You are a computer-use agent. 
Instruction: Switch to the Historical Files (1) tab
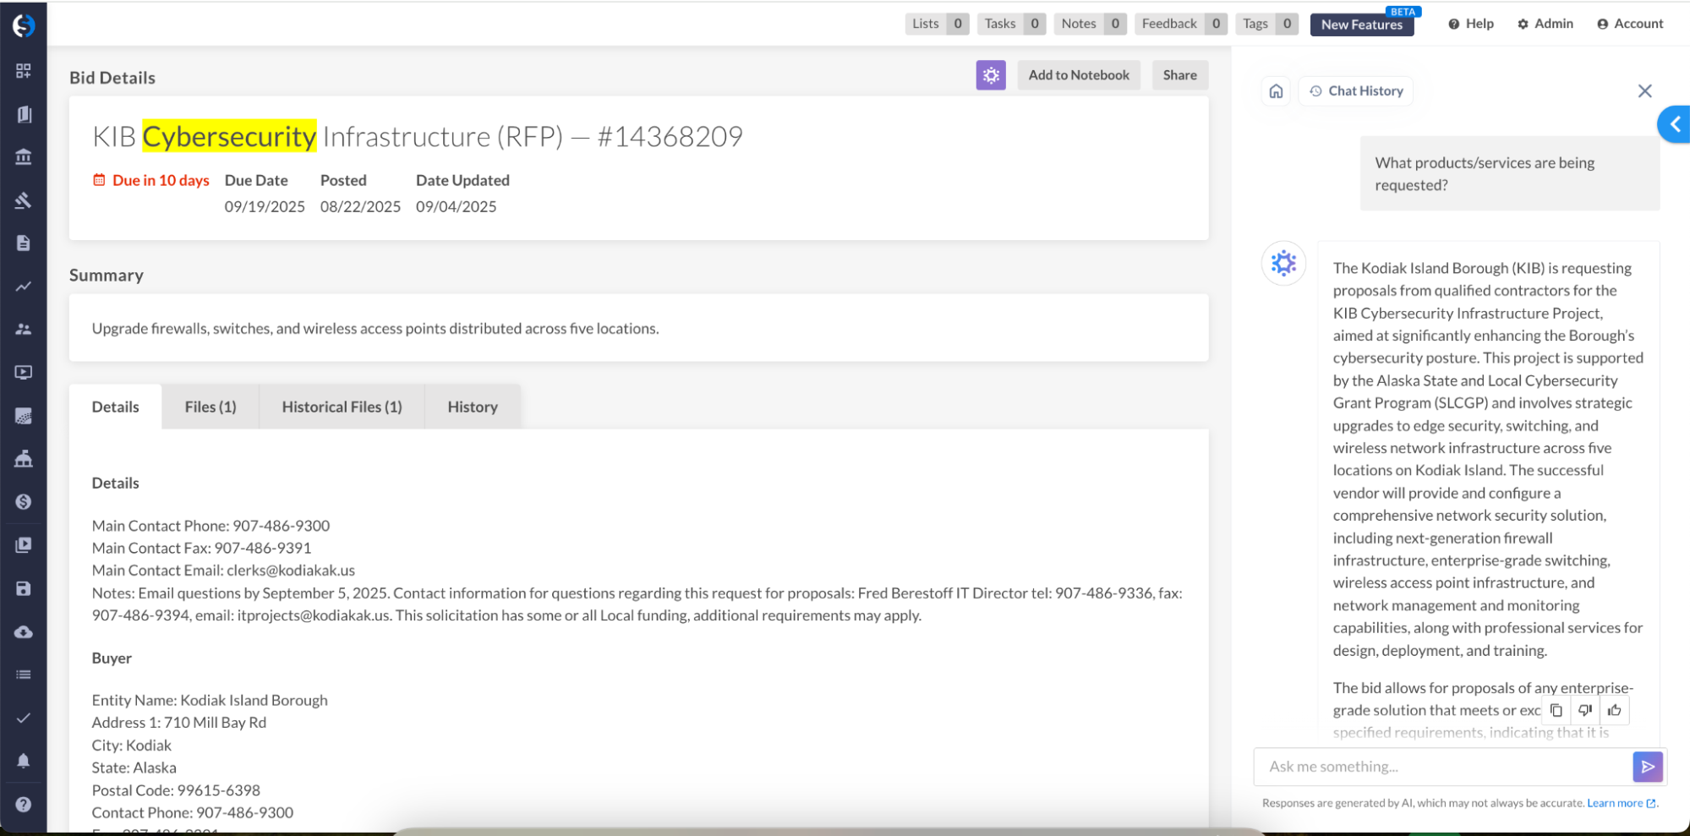(342, 407)
